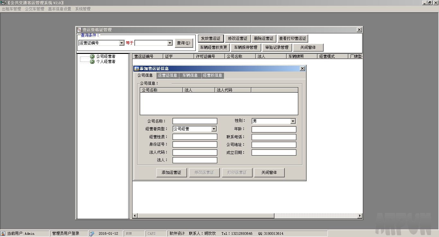Viewport: 439px width, 237px height.
Task: Click inside the 公司名称 input field
Action: click(x=194, y=121)
